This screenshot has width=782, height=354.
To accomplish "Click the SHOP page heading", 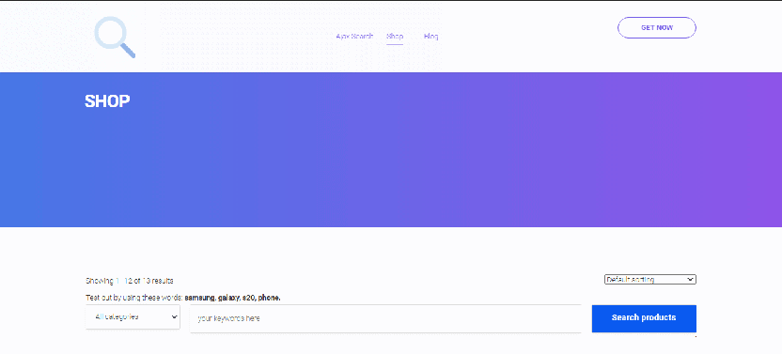I will 107,101.
